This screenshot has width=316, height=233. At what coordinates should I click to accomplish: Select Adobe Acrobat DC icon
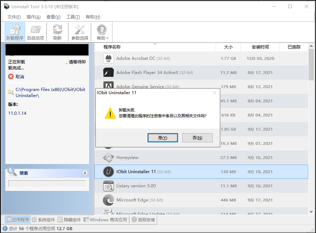[x=109, y=58]
